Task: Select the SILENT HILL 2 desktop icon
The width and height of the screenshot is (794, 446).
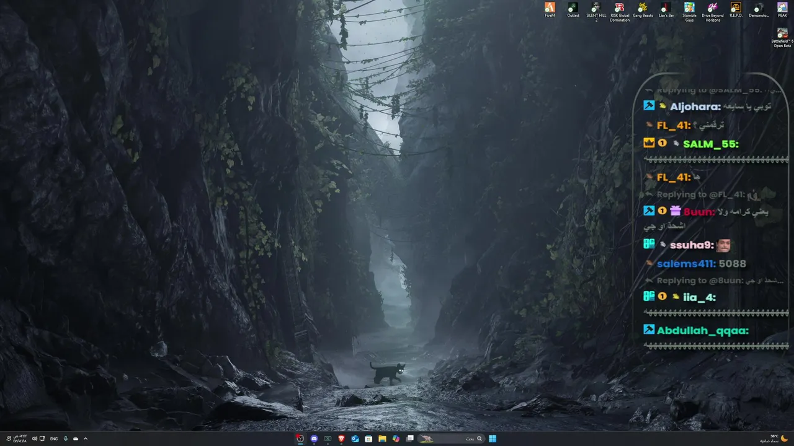Action: click(x=596, y=12)
